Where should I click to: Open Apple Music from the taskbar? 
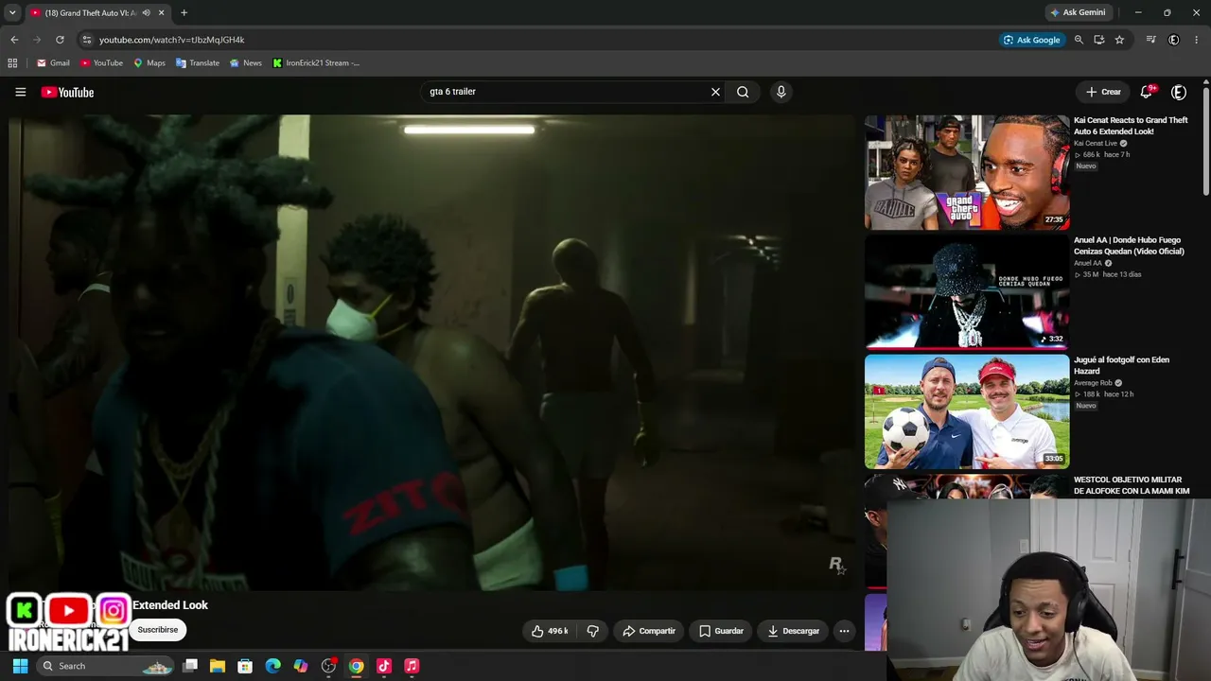(x=412, y=666)
